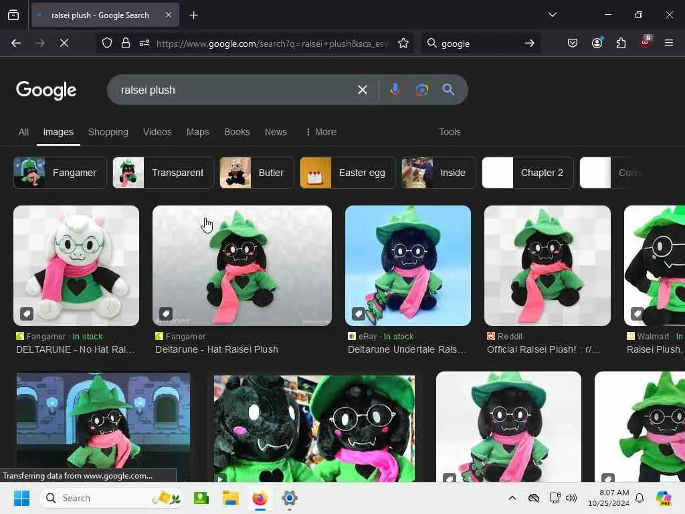Show hidden system tray icons chevron
Viewport: 685px width, 514px height.
[512, 498]
